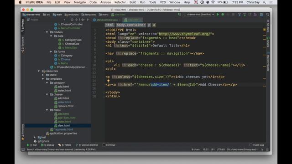Click the html breadcrumb above the editor
Image resolution: width=292 pixels, height=164 pixels.
tap(109, 25)
